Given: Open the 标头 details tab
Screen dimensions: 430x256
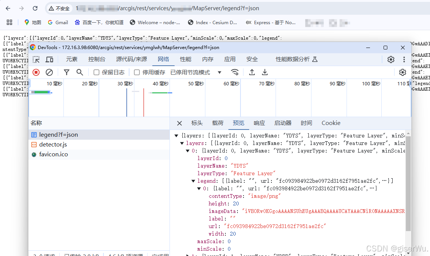Looking at the screenshot, I should [197, 123].
